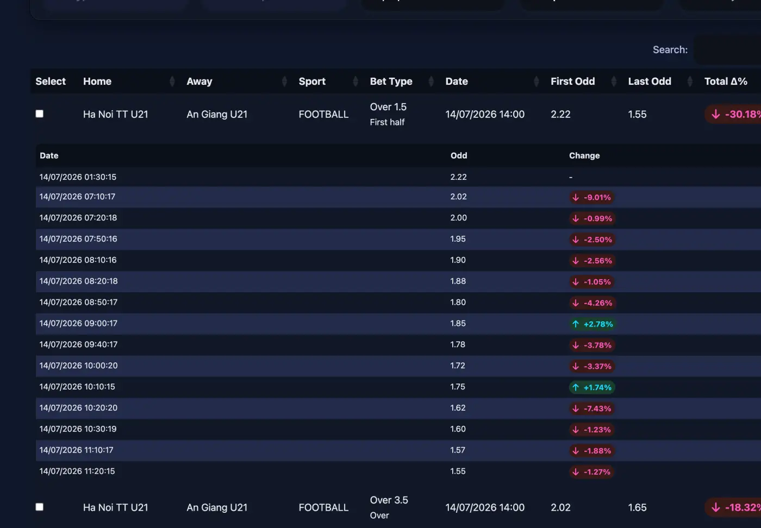This screenshot has height=528, width=761.
Task: Sort by the Last Odd column header
Action: [661, 81]
